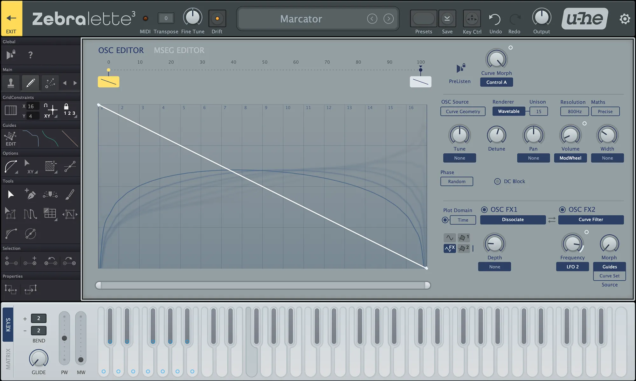Click the Random phase button
636x381 pixels.
[x=457, y=182]
